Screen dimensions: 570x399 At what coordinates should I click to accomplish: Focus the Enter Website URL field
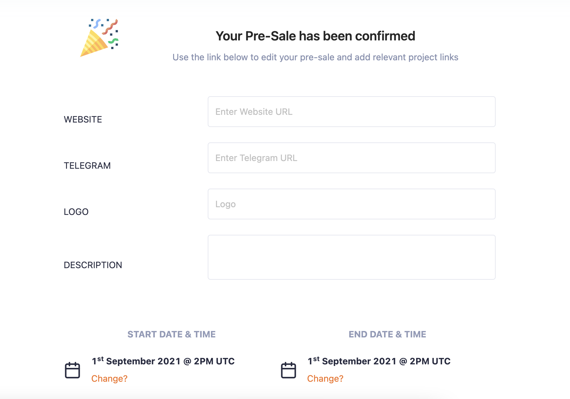pos(352,112)
